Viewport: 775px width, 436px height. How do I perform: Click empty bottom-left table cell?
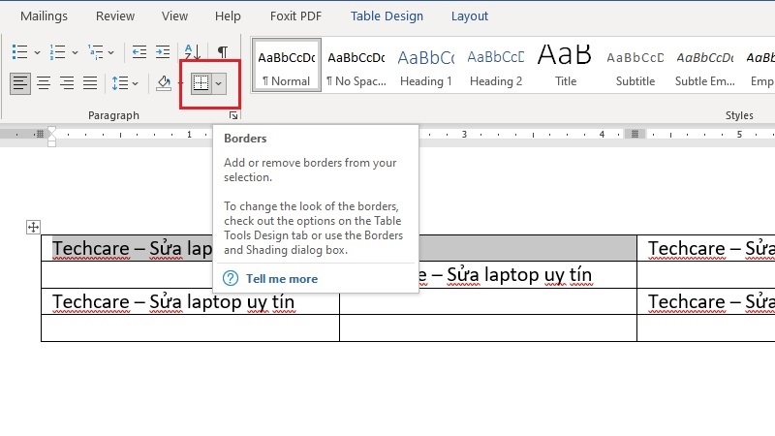pyautogui.click(x=190, y=327)
